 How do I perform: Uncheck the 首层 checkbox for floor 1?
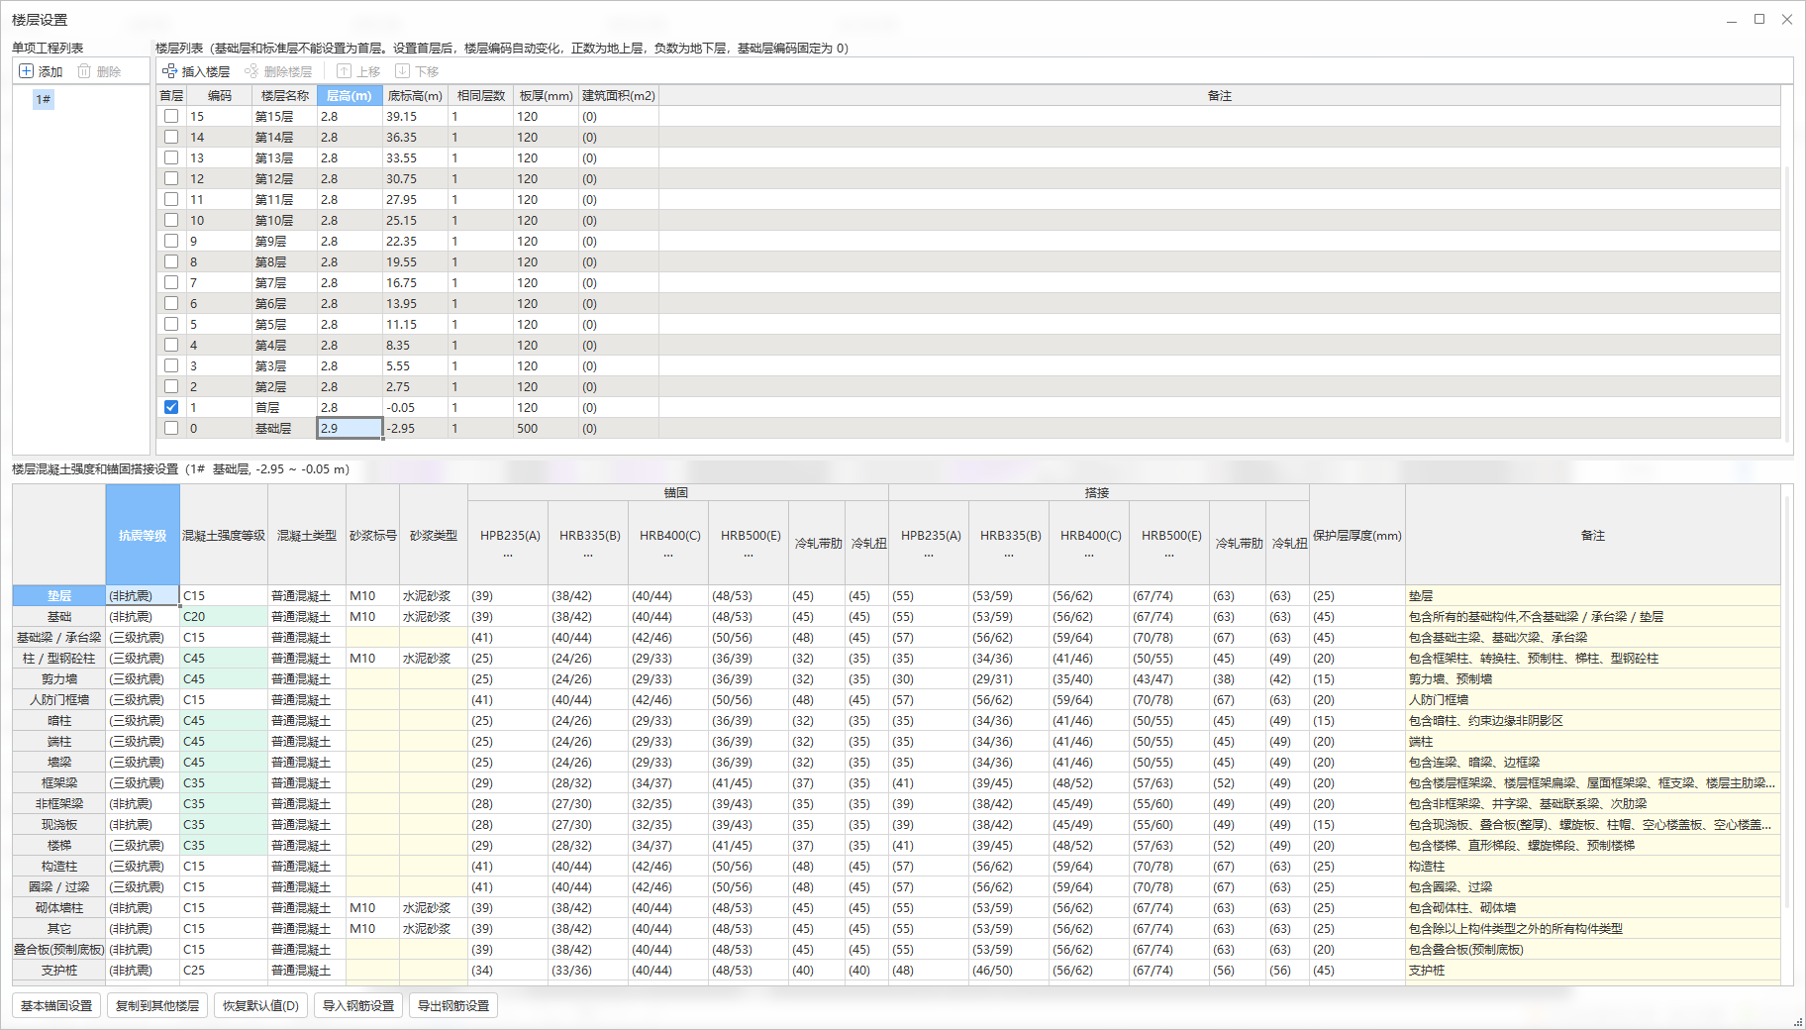[x=171, y=407]
